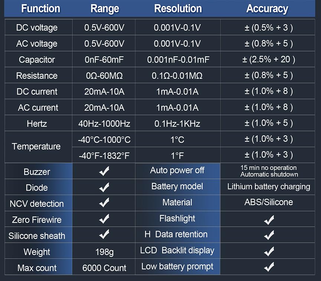Select the Range column header

pos(105,9)
